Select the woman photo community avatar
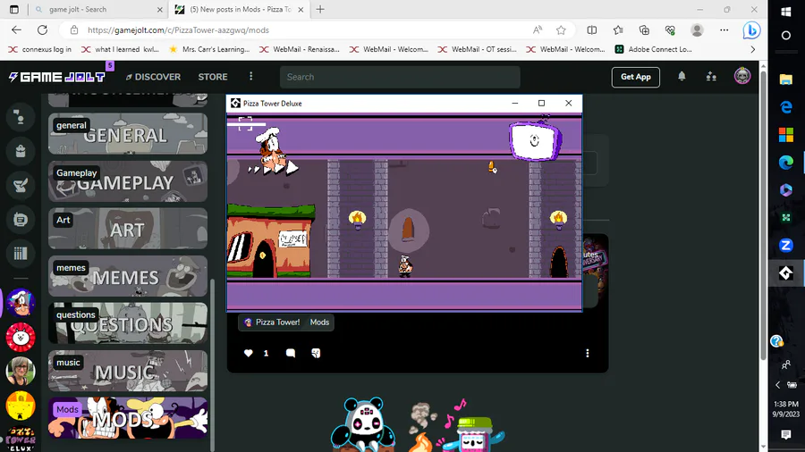 (21, 371)
